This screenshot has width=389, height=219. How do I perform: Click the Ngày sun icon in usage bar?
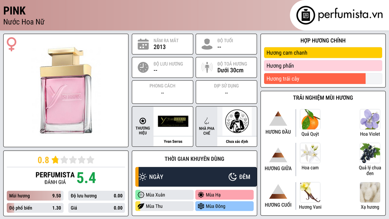tap(143, 177)
